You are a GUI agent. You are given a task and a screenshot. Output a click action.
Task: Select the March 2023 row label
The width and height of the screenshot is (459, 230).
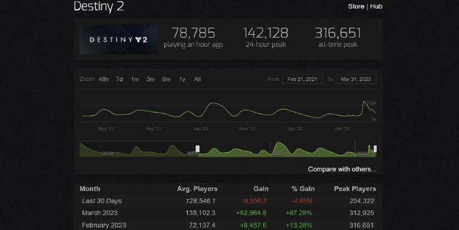(100, 213)
